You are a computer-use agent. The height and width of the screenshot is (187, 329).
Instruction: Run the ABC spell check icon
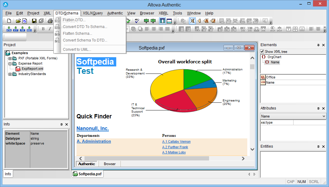coord(137,21)
